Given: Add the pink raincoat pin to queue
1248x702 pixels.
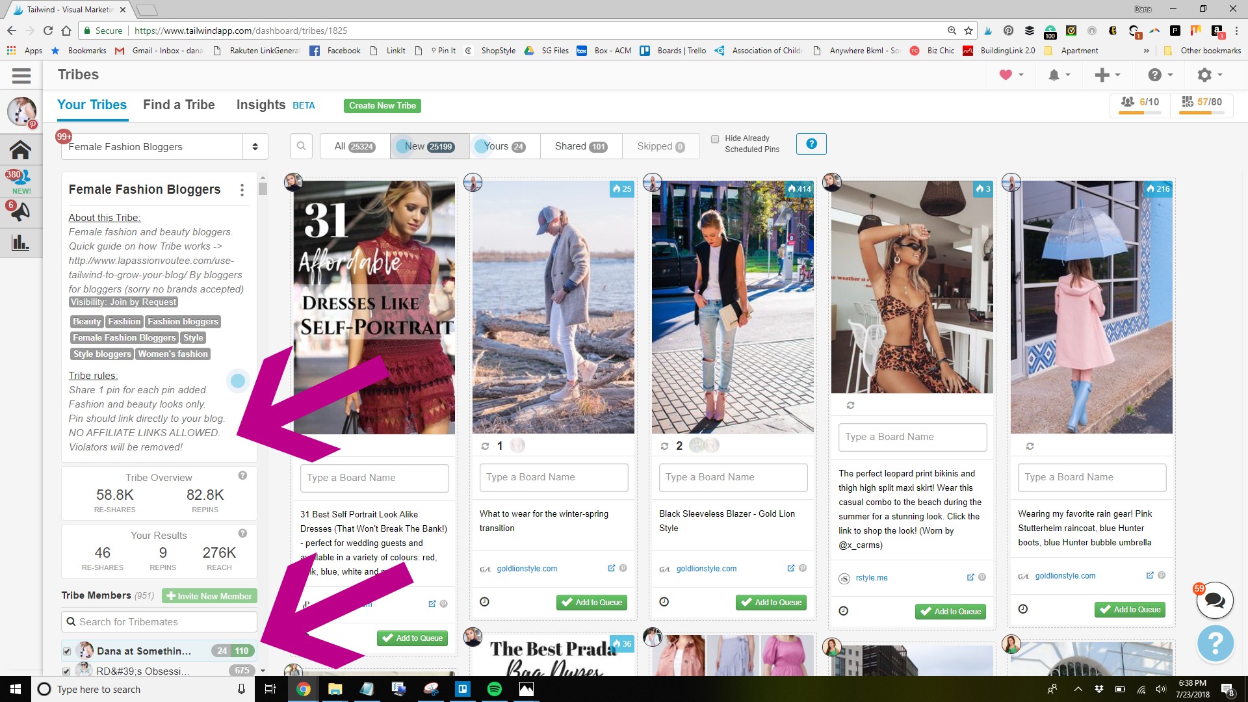Looking at the screenshot, I should coord(1130,610).
